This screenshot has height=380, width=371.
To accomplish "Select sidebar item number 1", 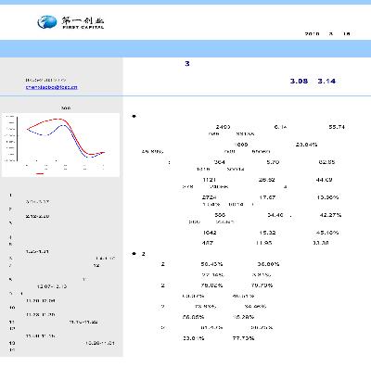I will 11,195.
